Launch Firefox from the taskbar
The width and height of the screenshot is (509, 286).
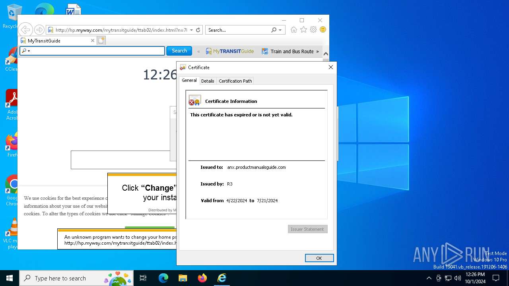coord(202,278)
